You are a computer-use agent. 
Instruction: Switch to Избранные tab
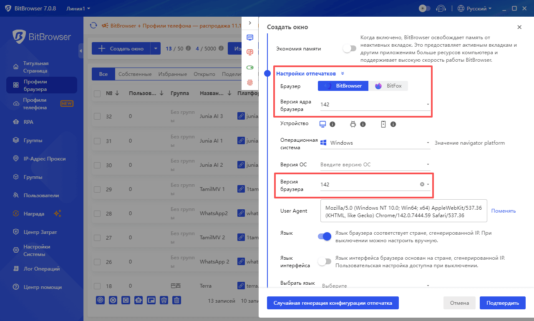(173, 74)
